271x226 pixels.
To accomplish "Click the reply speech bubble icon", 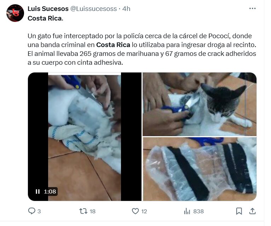I will (31, 211).
